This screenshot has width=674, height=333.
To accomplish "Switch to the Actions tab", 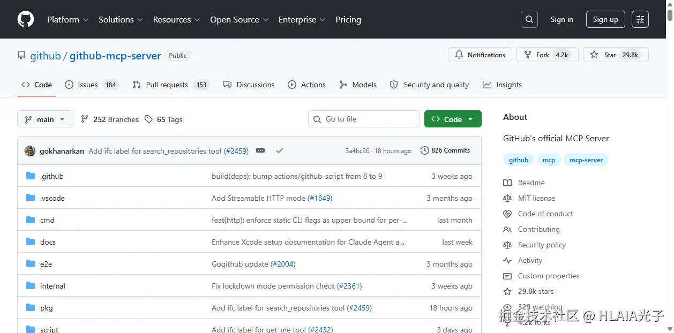I will tap(306, 85).
